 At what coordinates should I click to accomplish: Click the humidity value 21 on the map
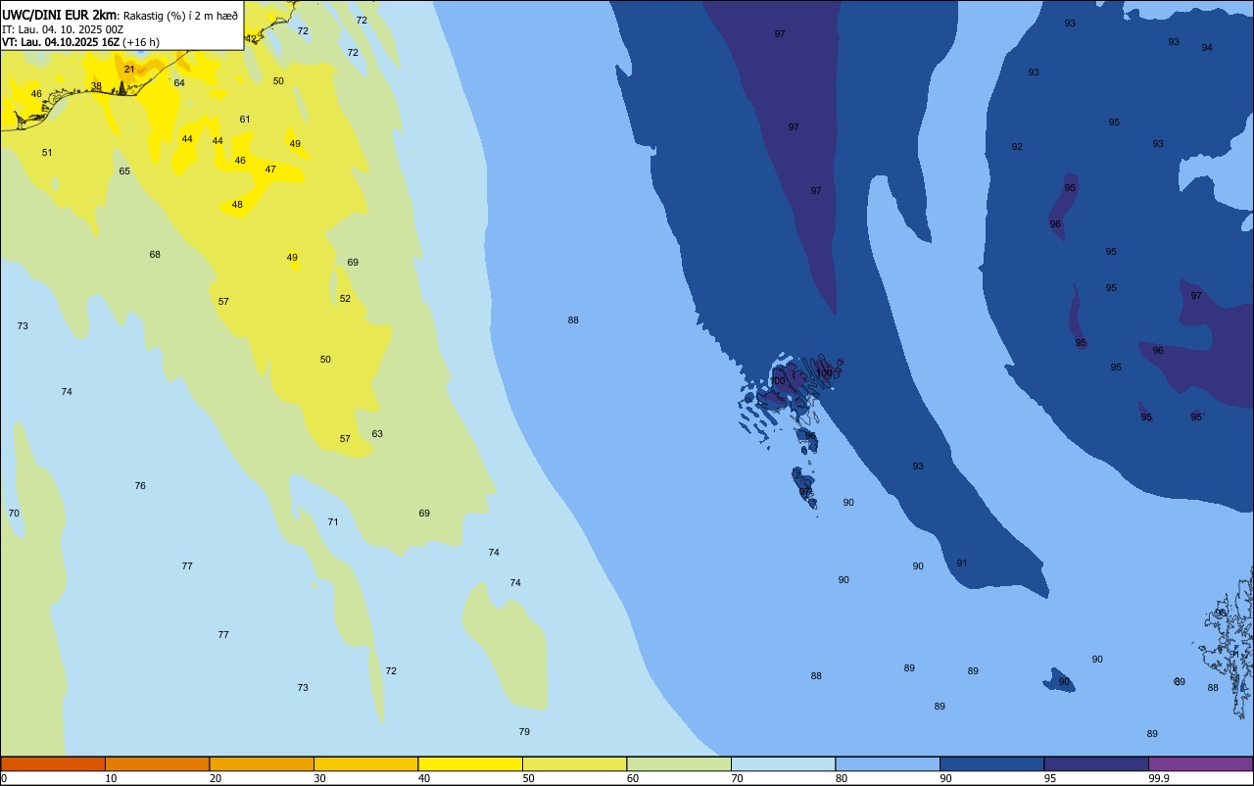coord(129,70)
